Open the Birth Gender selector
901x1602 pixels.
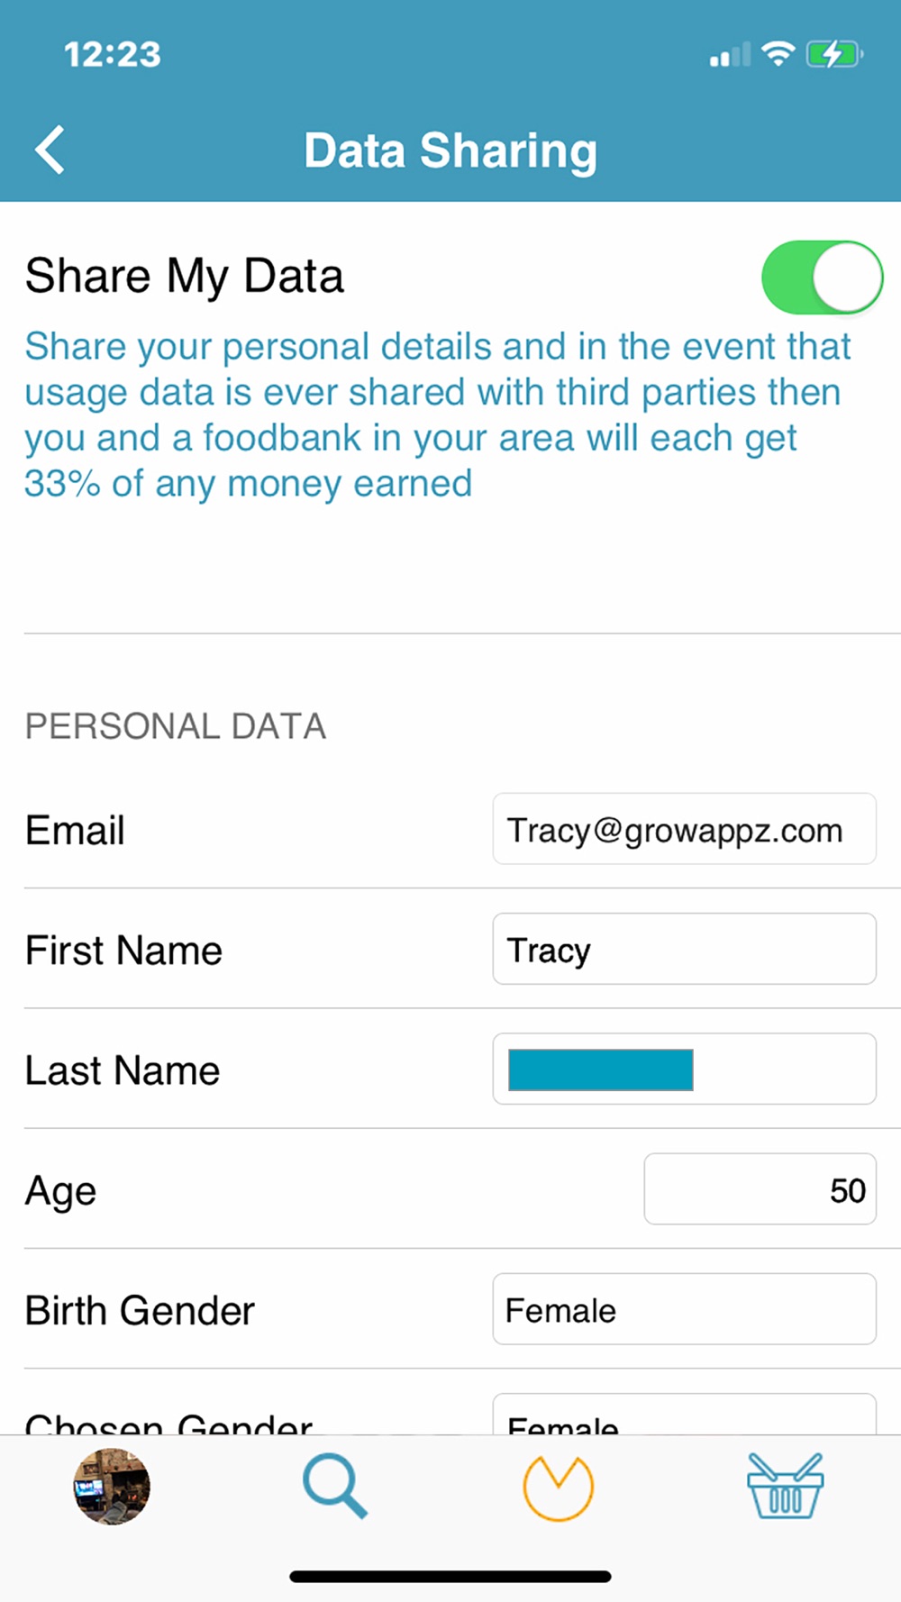(x=684, y=1309)
